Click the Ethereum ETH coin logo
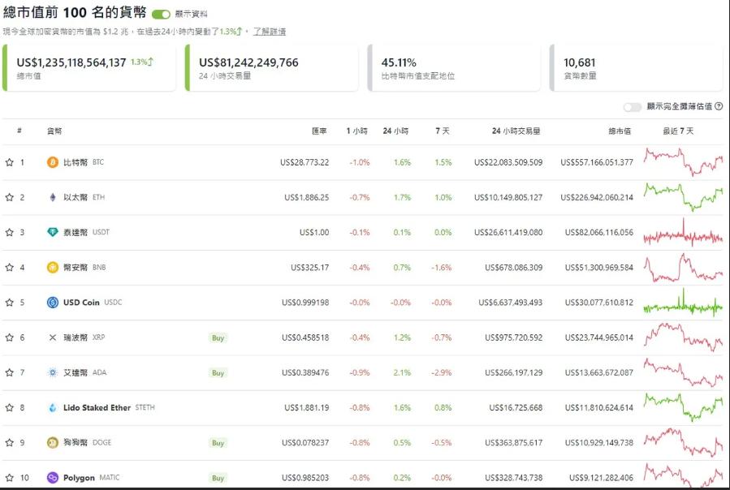730x490 pixels. [x=53, y=197]
